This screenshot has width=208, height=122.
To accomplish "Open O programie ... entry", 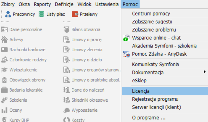I will [149, 118].
